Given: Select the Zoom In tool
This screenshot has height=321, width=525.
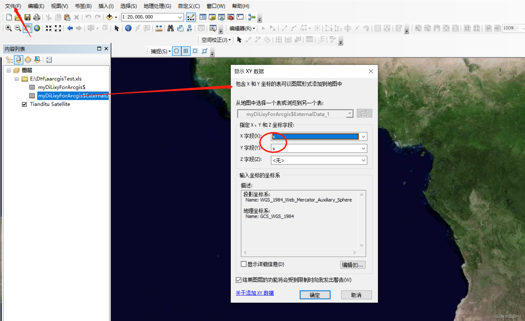Looking at the screenshot, I should [8, 28].
